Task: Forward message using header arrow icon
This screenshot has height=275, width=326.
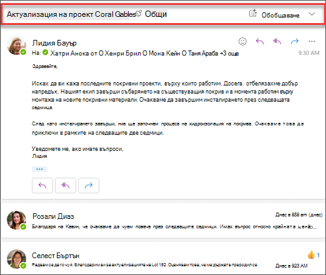Action: pyautogui.click(x=295, y=41)
